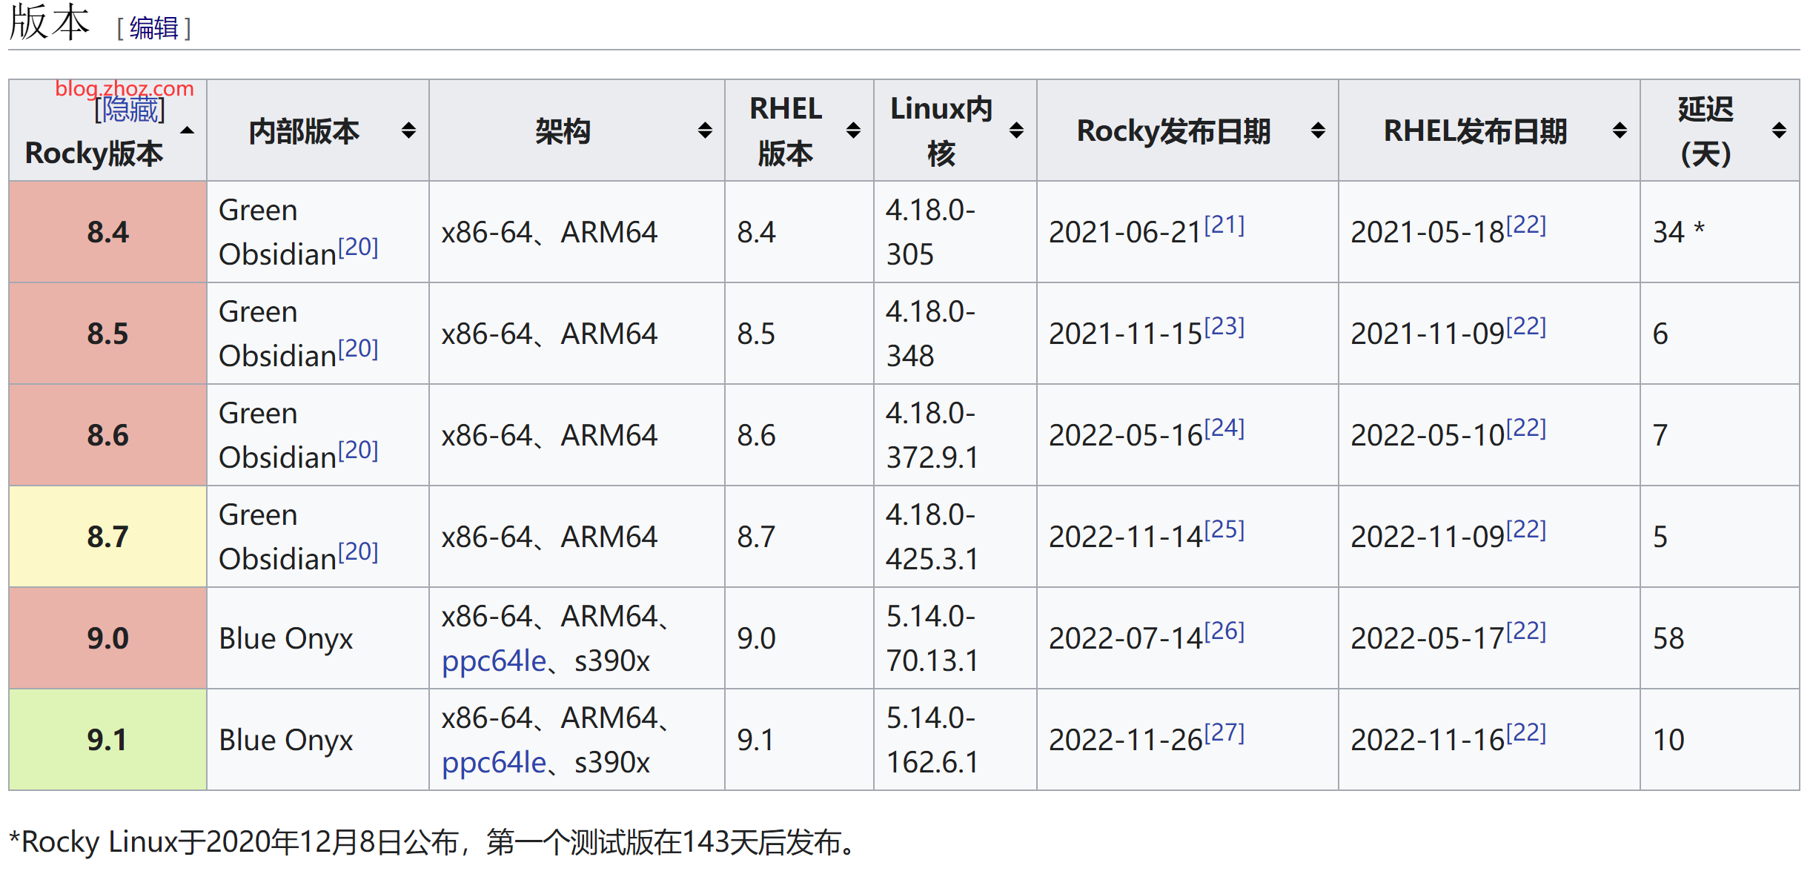Sort by Rocky发布日期 column arrows
This screenshot has height=874, width=1813.
pyautogui.click(x=1318, y=130)
